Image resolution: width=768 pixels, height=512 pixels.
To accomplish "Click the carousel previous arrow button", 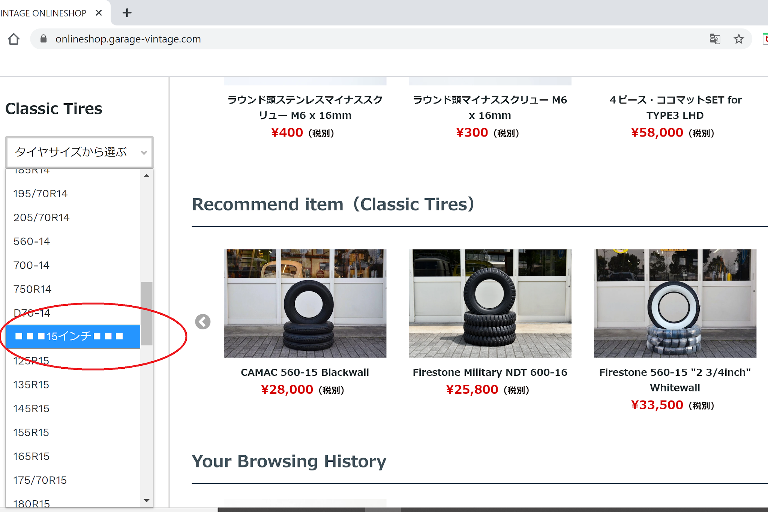I will [x=203, y=321].
